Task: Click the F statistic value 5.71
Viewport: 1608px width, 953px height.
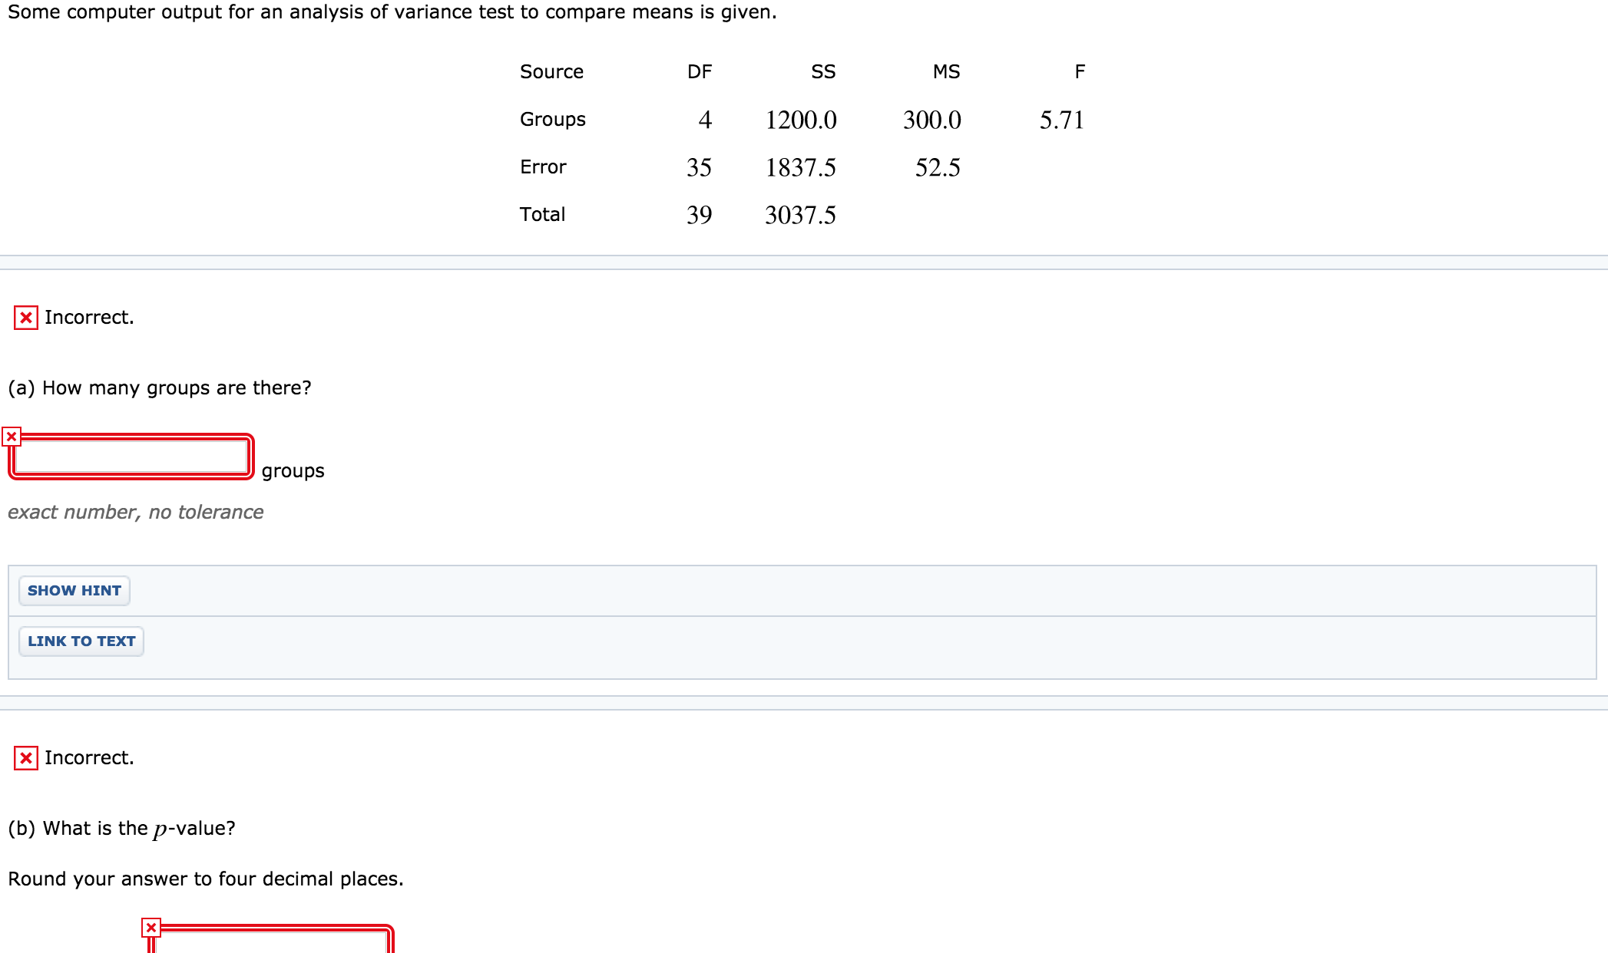Action: click(1061, 120)
